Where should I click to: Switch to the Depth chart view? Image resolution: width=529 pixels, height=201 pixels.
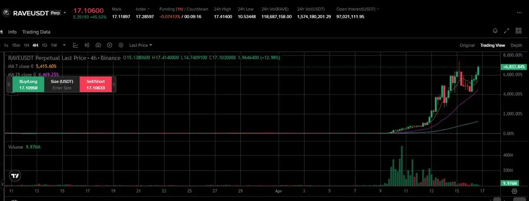coord(516,45)
